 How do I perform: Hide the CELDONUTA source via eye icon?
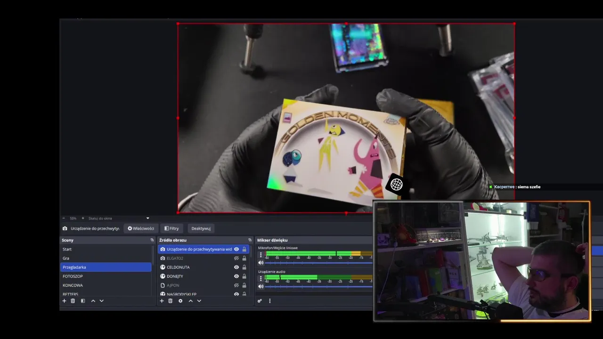click(236, 267)
